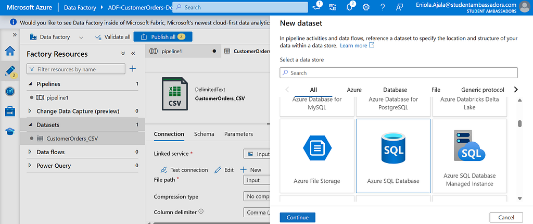Expand all resources with double down chevron
Image resolution: width=533 pixels, height=224 pixels.
[x=123, y=54]
